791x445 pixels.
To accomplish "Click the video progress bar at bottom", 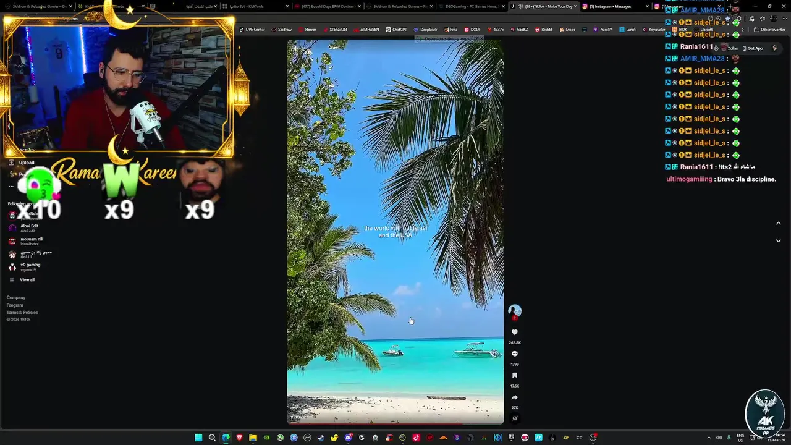I will click(x=395, y=423).
